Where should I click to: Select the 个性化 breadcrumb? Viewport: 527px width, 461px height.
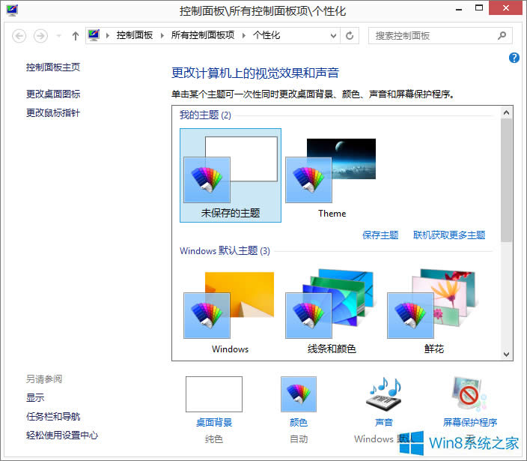pyautogui.click(x=266, y=35)
